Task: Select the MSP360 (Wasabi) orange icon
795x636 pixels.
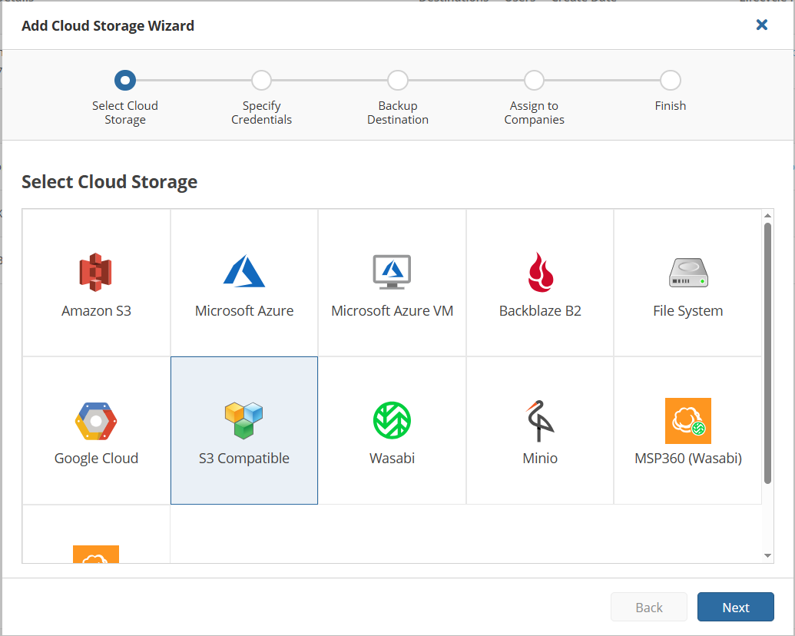Action: [688, 421]
